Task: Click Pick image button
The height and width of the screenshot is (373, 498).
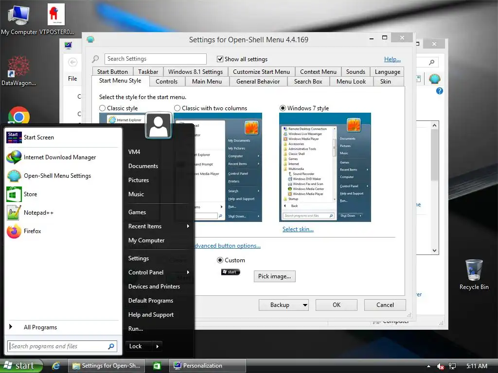Action: pos(274,276)
